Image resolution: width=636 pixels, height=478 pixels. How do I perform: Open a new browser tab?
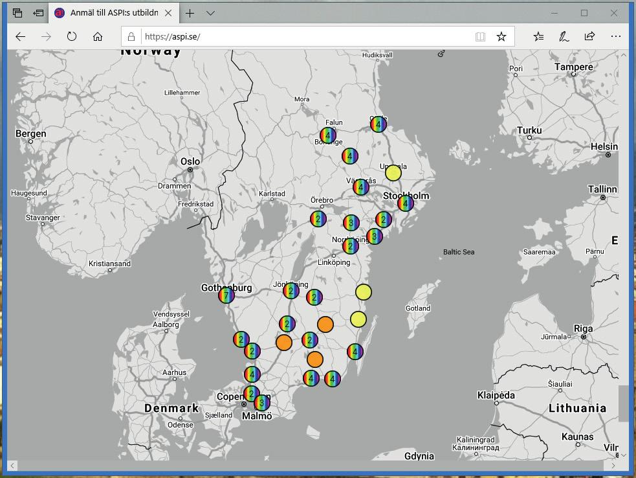[x=190, y=13]
